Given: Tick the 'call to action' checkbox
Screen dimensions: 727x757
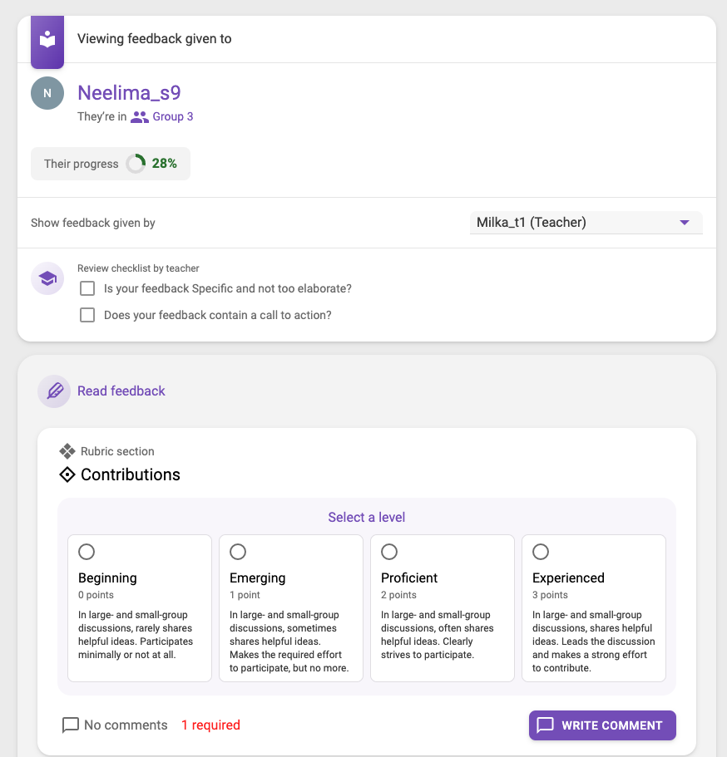Looking at the screenshot, I should (87, 315).
